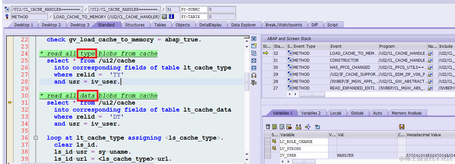Select the row selector for LC_ROLE_CHANGE

click(x=268, y=142)
